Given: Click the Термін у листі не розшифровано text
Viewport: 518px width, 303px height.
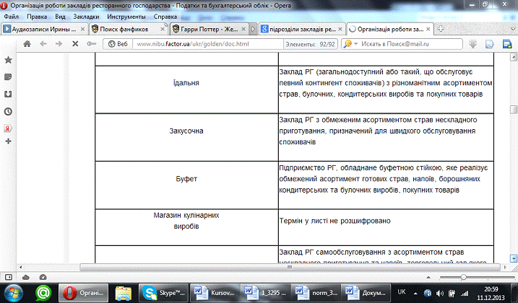Looking at the screenshot, I should [335, 221].
